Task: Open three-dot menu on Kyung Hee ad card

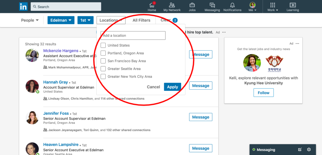Action: pyautogui.click(x=297, y=43)
